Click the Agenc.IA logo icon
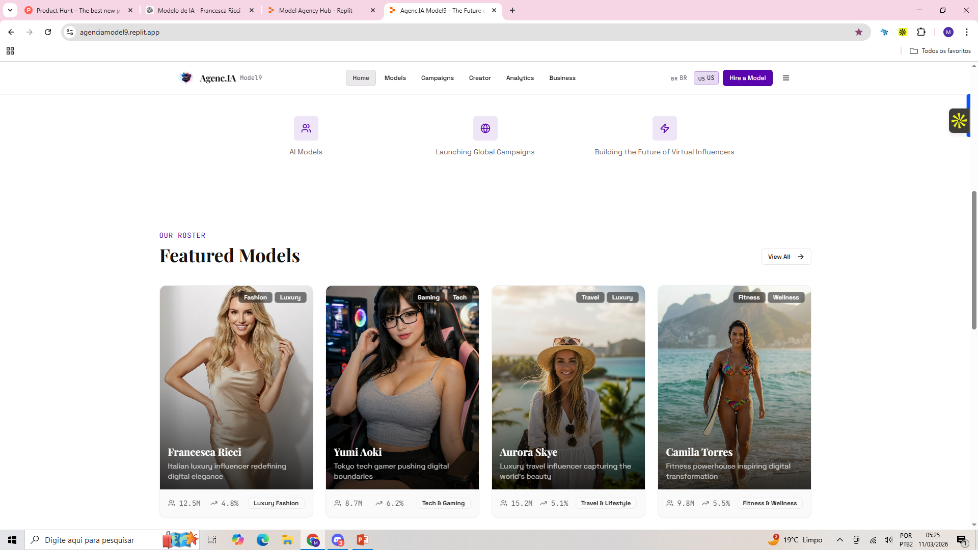This screenshot has height=550, width=978. pos(186,77)
